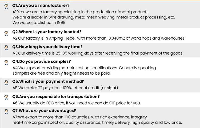Click the avatar icon beside Q1

tap(6, 6)
